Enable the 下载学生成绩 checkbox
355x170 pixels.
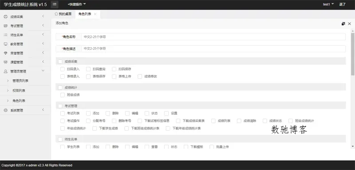(95, 128)
